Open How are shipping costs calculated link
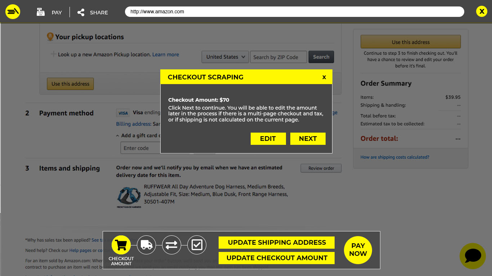 pyautogui.click(x=395, y=157)
